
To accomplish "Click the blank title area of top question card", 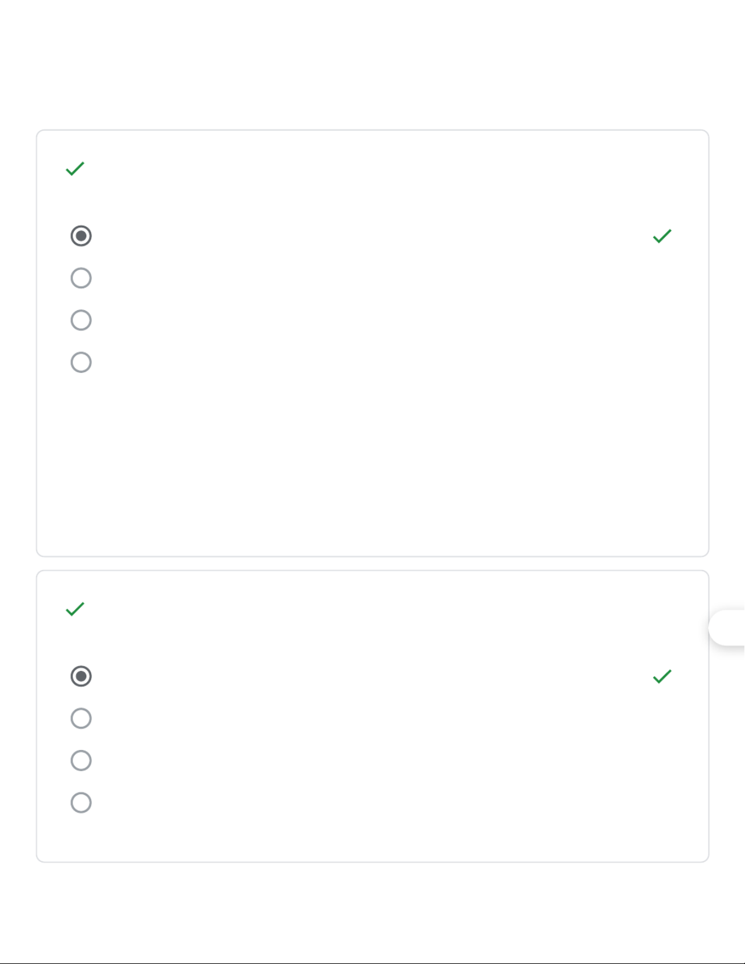I will (x=365, y=169).
